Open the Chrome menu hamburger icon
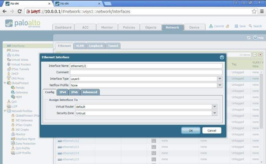This screenshot has width=266, height=164. coord(262,12)
